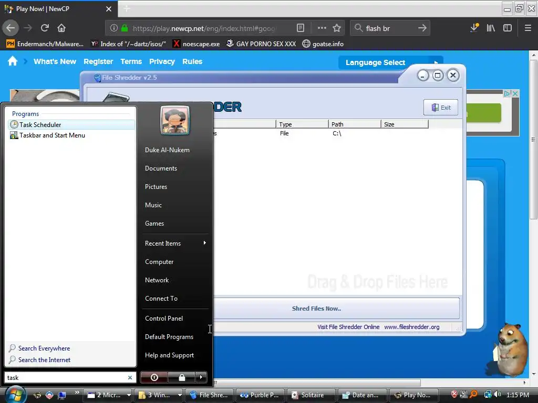Submit search with arrow button
The image size is (538, 403).
[422, 28]
